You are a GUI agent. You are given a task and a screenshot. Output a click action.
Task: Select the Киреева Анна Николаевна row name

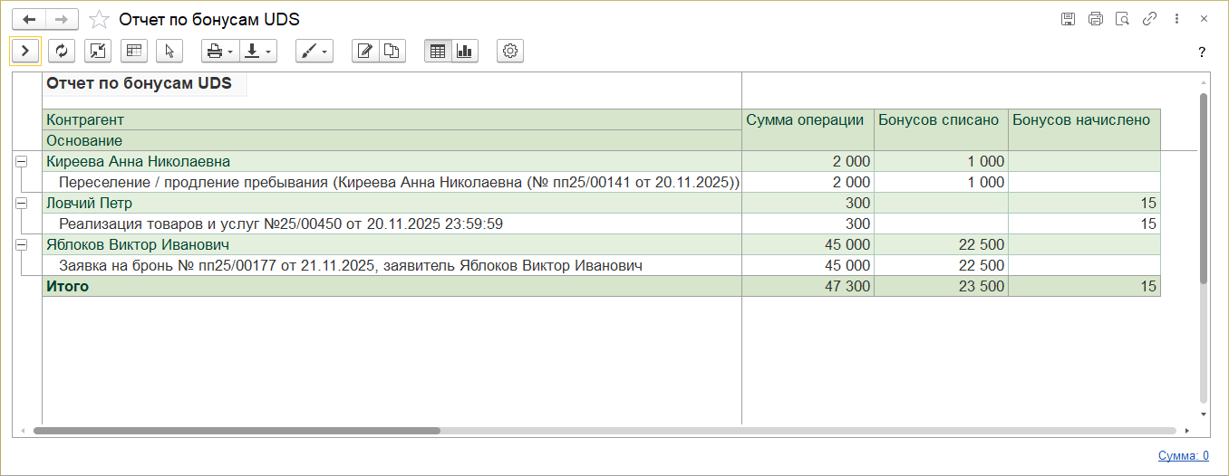[138, 161]
